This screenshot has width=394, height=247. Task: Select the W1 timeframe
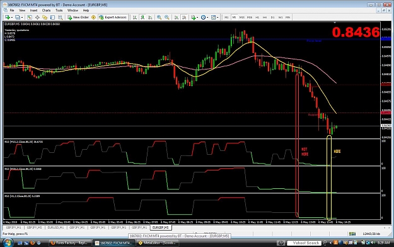point(280,18)
